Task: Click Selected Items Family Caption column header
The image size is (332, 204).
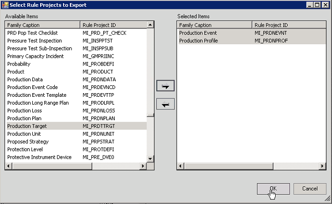Action: (x=215, y=25)
